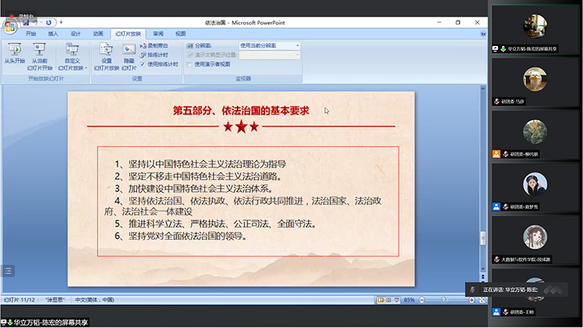Screen dimensions: 583x328
Task: Click list item 1 about 法治理论为指导
Action: tap(200, 164)
